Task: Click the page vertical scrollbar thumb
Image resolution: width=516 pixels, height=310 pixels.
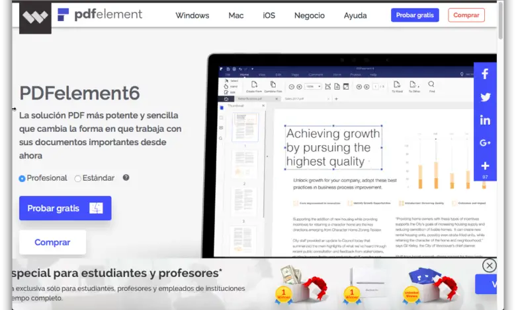Action: 501,20
